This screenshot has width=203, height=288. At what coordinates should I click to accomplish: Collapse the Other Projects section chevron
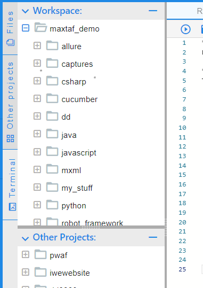click(x=25, y=238)
